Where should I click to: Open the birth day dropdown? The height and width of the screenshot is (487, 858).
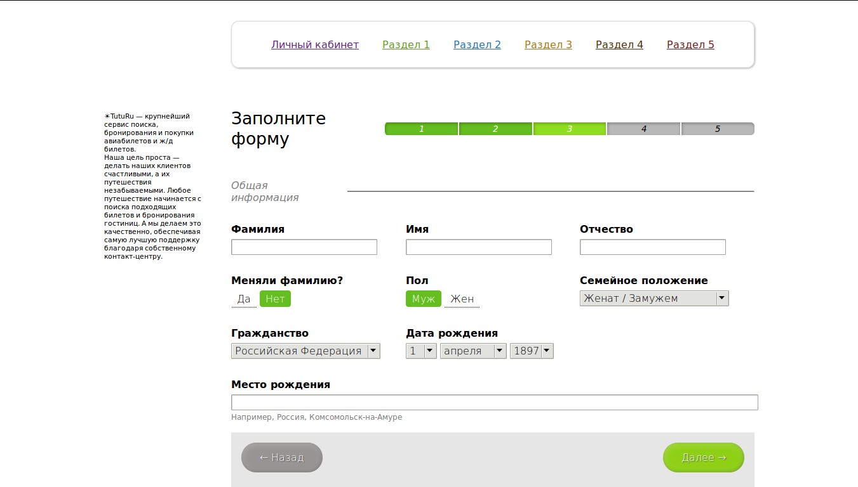coord(421,351)
